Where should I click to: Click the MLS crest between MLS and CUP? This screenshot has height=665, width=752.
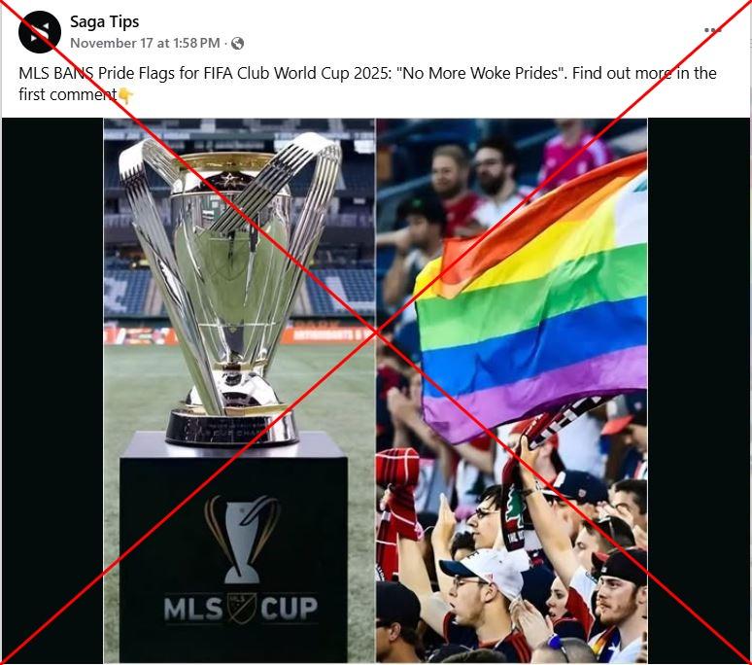click(x=242, y=608)
